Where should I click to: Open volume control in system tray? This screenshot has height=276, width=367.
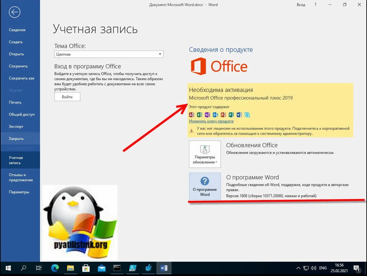(x=314, y=268)
